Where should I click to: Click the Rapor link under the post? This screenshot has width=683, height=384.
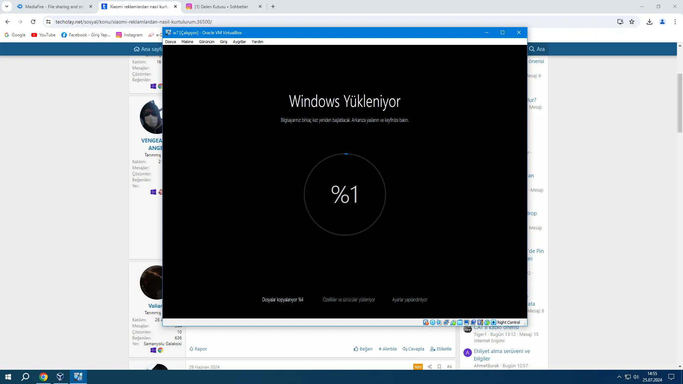pyautogui.click(x=198, y=349)
